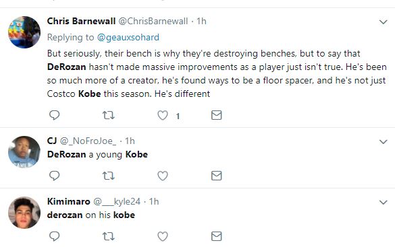Reply to Kimimaro's tweet

pos(54,236)
